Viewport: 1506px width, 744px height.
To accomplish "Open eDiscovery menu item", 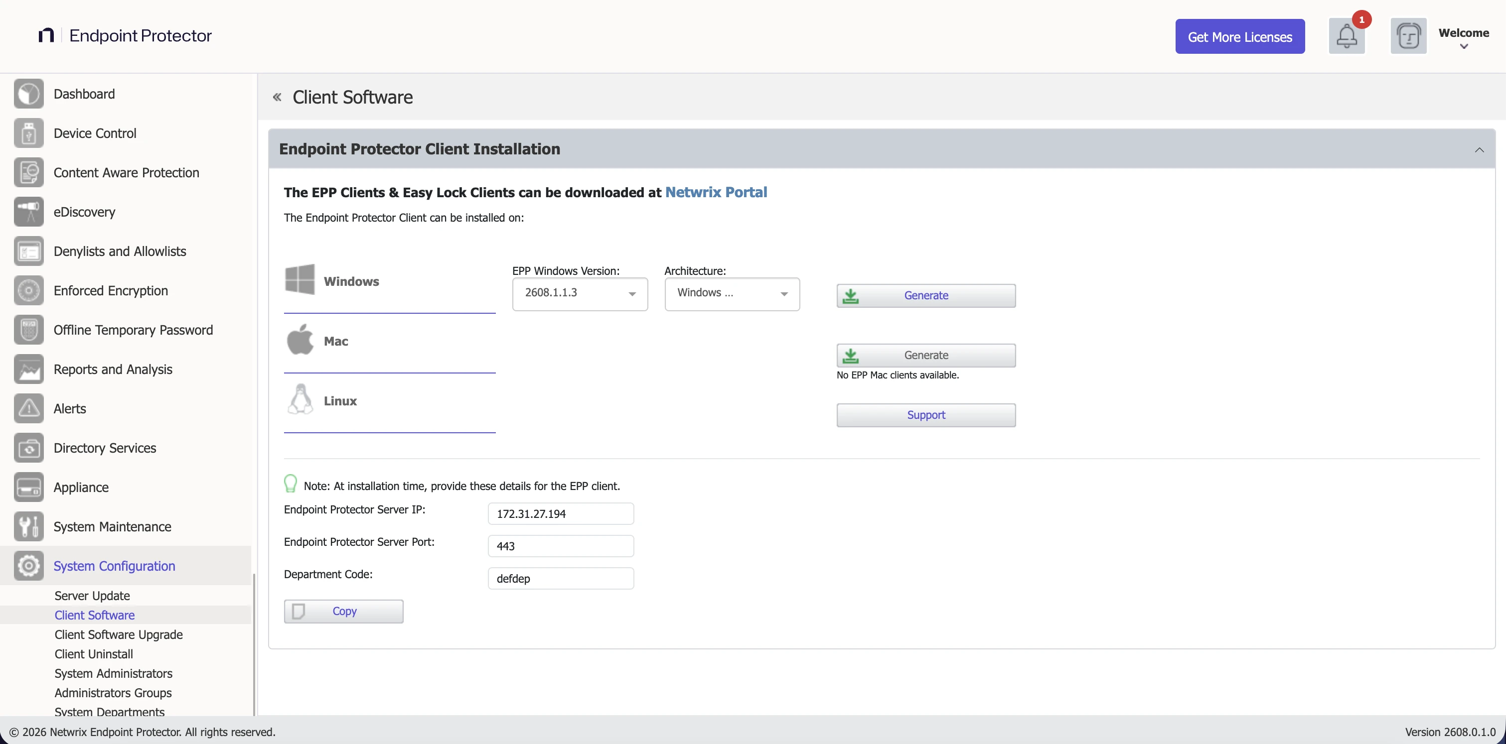I will [84, 212].
